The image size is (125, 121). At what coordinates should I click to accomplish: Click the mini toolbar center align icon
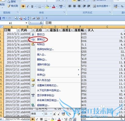click(41, 119)
